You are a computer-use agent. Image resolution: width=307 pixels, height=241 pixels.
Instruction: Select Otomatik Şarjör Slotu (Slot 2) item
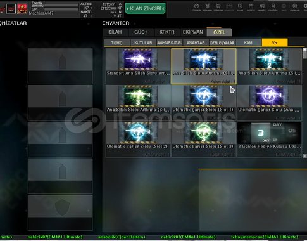pyautogui.click(x=138, y=140)
